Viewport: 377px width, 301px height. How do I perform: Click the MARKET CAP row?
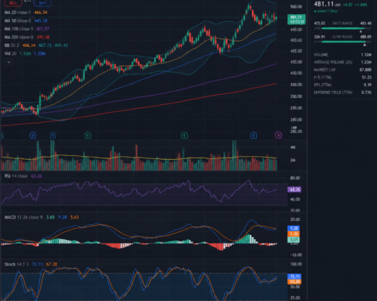pyautogui.click(x=342, y=70)
